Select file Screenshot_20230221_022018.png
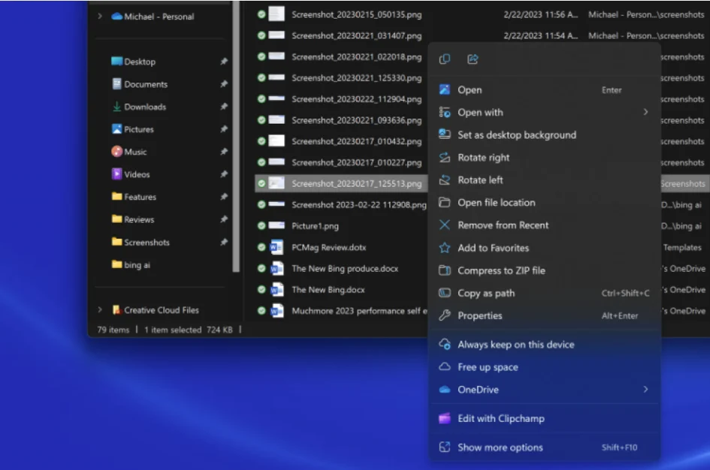The height and width of the screenshot is (470, 710). click(356, 57)
